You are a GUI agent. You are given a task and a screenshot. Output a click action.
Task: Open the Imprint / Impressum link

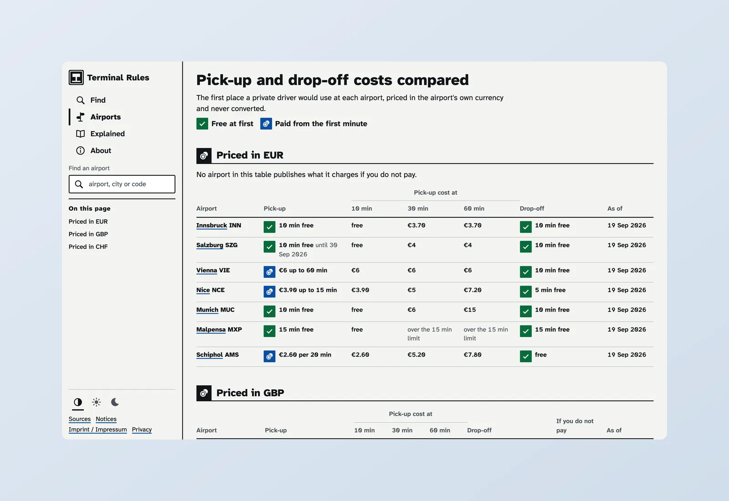click(98, 429)
